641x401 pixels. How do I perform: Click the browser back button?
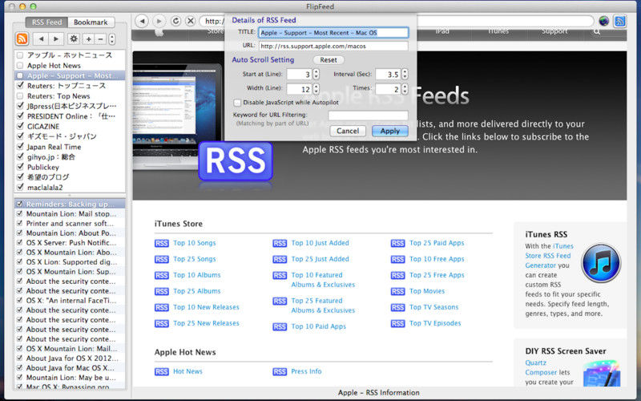(x=142, y=21)
